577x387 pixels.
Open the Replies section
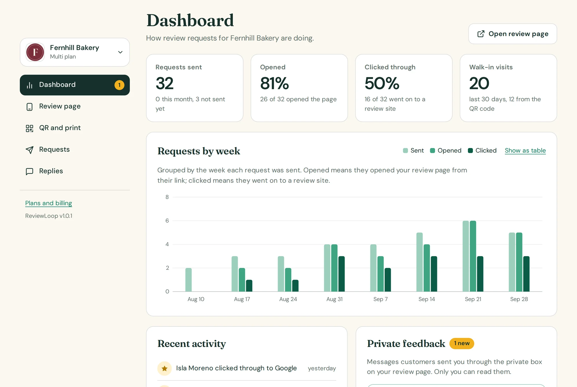point(75,171)
